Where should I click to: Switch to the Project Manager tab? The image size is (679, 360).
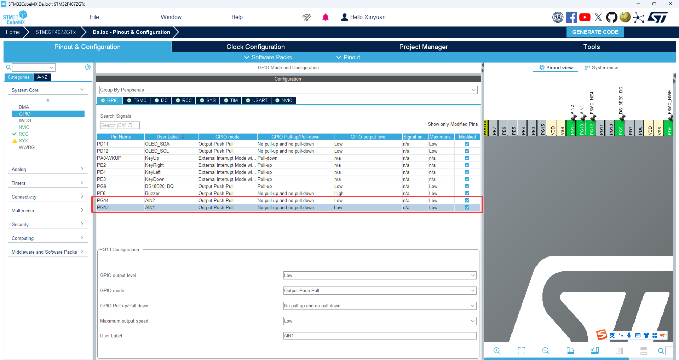click(x=424, y=47)
